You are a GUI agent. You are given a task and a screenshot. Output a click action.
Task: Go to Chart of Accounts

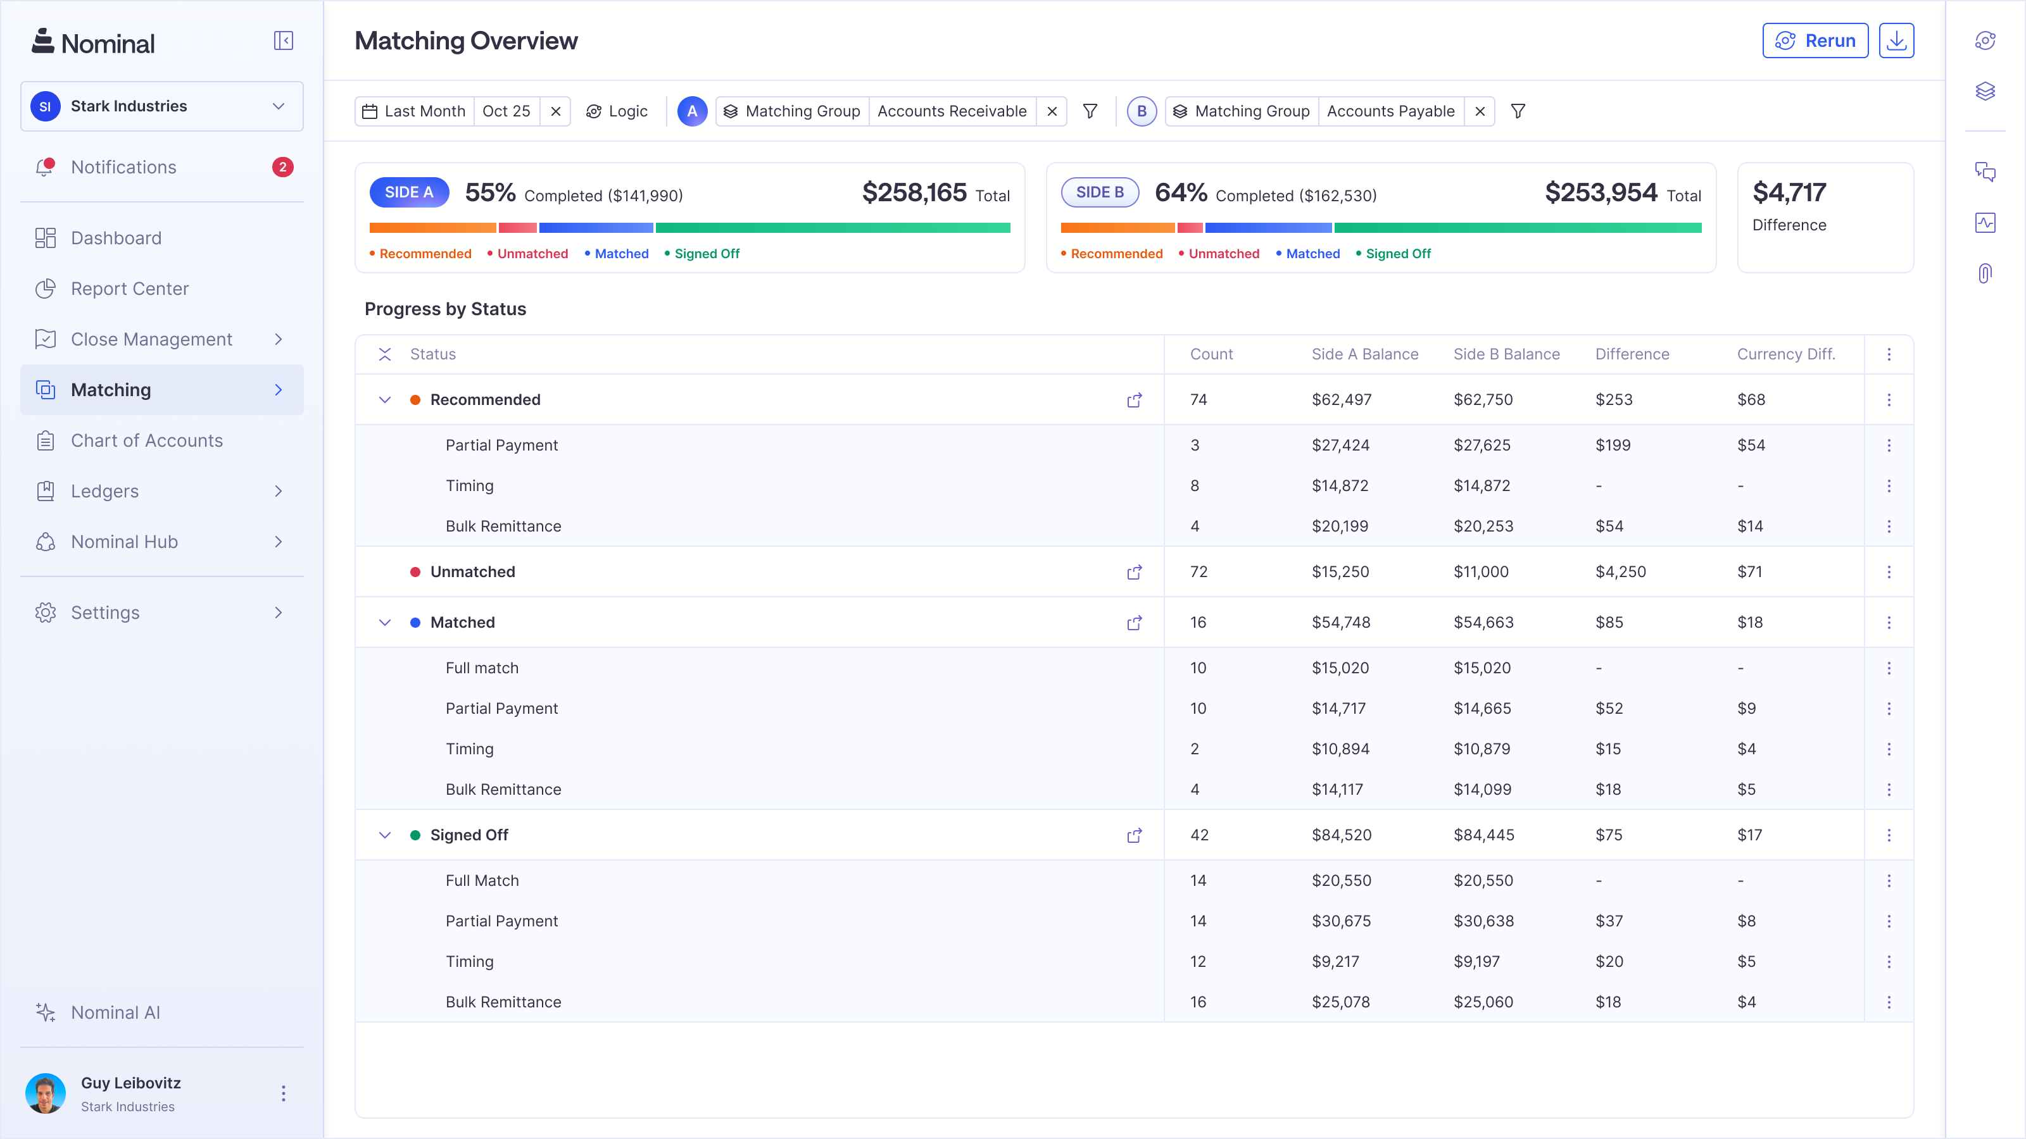[x=146, y=440]
